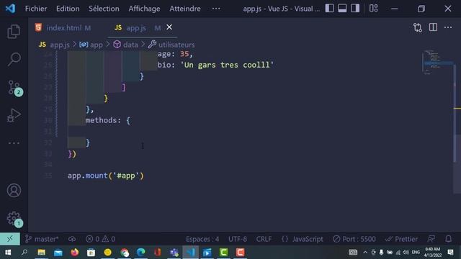The width and height of the screenshot is (461, 259).
Task: Open remote window button in status bar
Action: (x=10, y=239)
